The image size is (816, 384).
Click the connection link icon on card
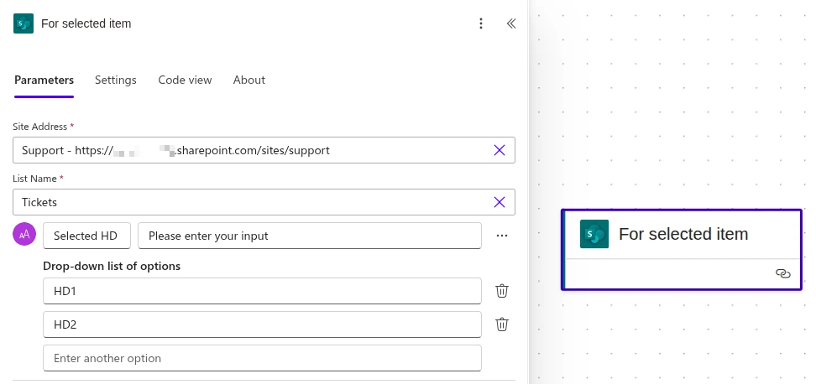pyautogui.click(x=782, y=273)
